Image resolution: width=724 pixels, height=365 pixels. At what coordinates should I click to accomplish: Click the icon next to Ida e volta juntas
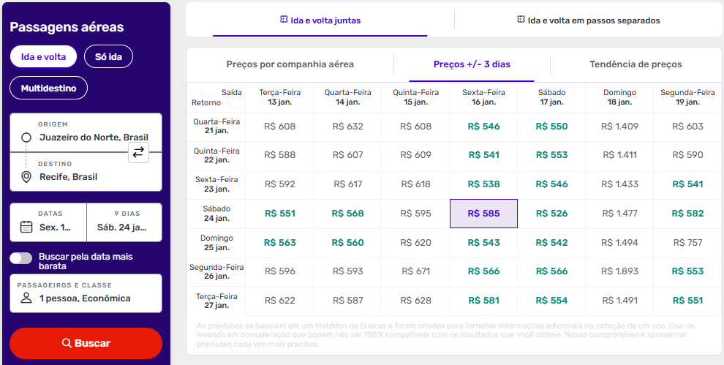click(x=284, y=20)
